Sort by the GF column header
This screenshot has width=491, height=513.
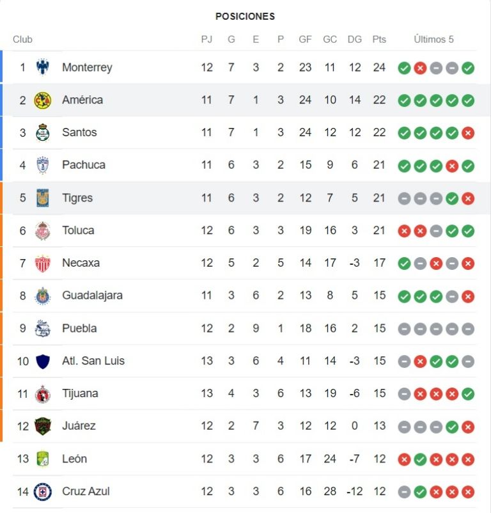pyautogui.click(x=305, y=39)
